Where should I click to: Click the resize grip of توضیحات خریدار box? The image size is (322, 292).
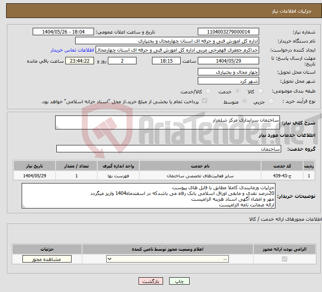click(24, 206)
